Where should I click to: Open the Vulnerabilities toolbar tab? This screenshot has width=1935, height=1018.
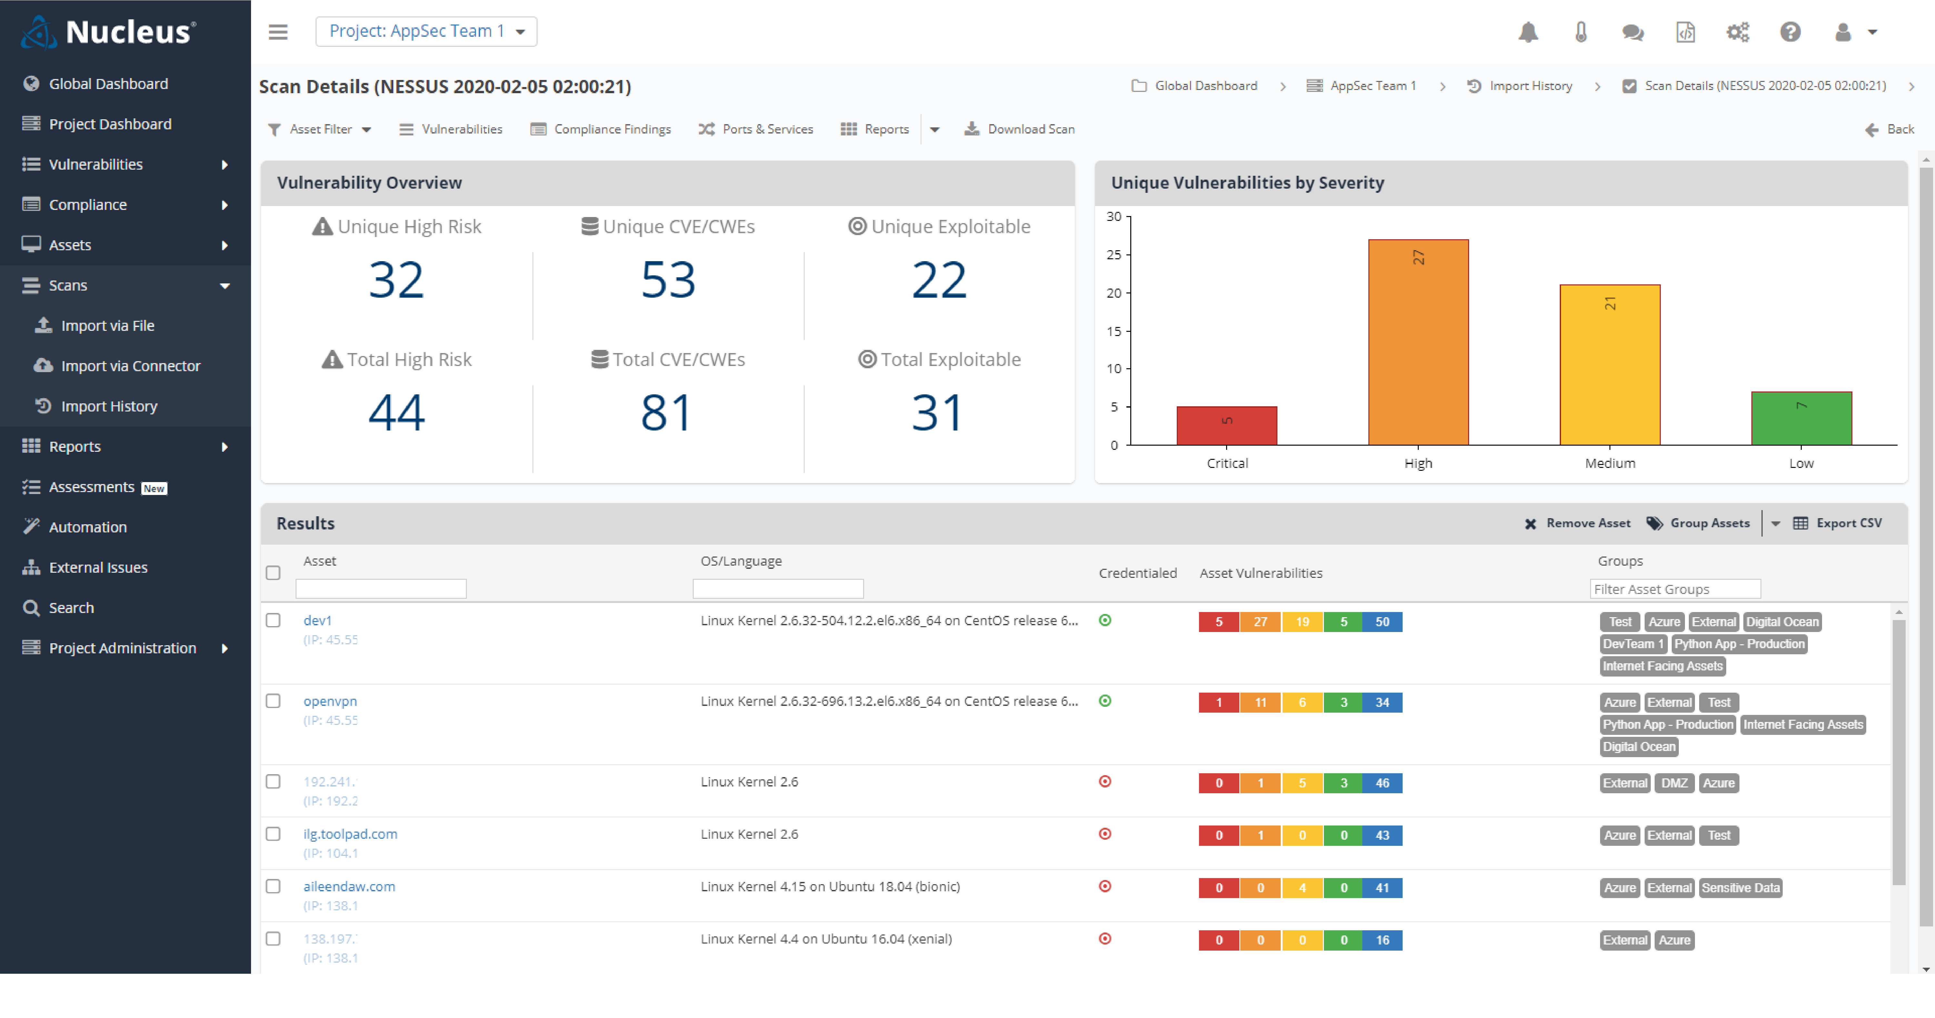click(x=451, y=129)
